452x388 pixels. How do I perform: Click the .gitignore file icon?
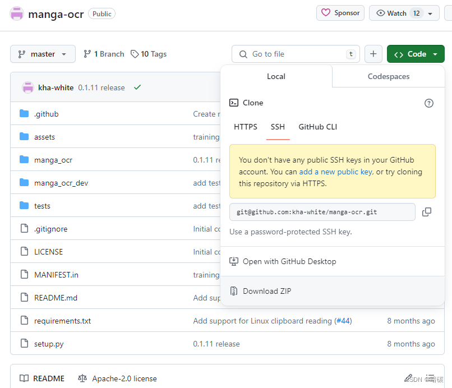25,228
